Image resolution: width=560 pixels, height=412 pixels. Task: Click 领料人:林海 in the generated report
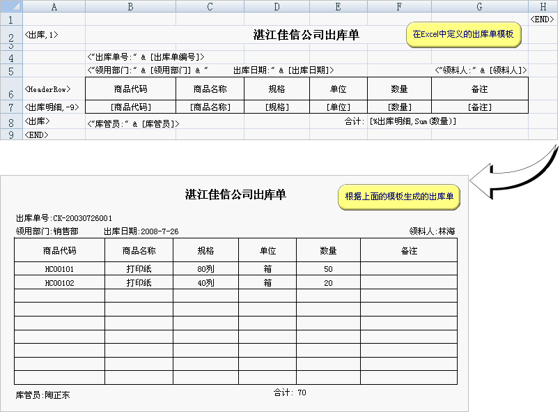(432, 231)
